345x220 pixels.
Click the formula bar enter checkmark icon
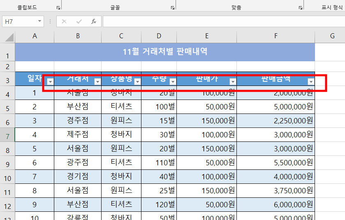click(79, 21)
